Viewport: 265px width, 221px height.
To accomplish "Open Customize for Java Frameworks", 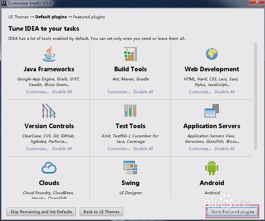I will tap(38, 92).
